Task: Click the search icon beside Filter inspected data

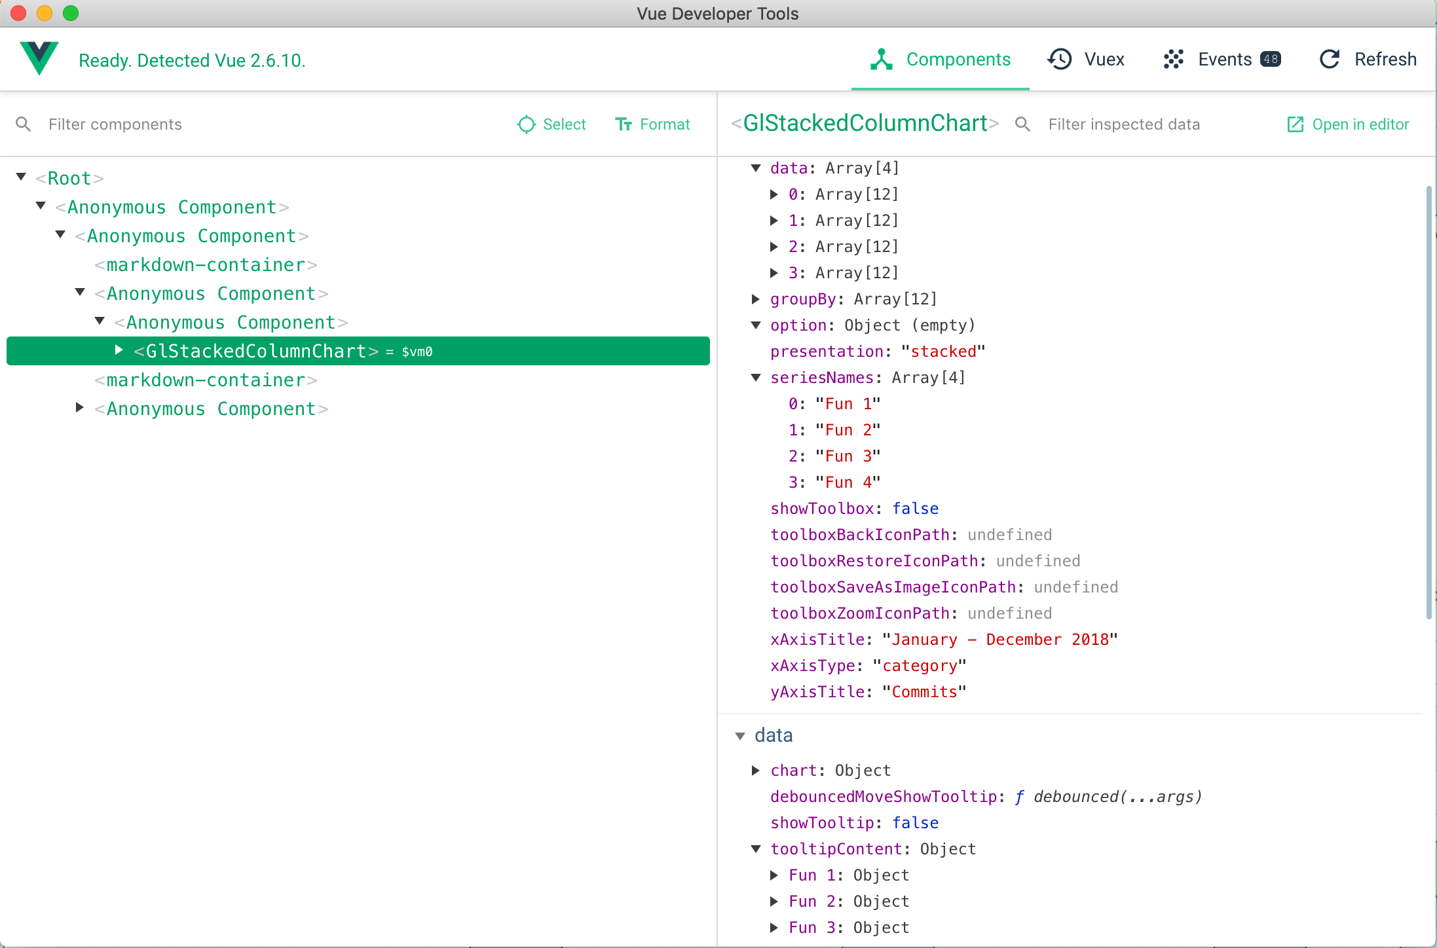Action: pos(1022,124)
